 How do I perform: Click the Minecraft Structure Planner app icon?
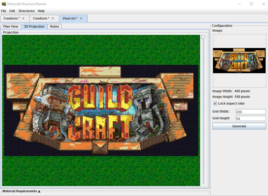pos(4,4)
